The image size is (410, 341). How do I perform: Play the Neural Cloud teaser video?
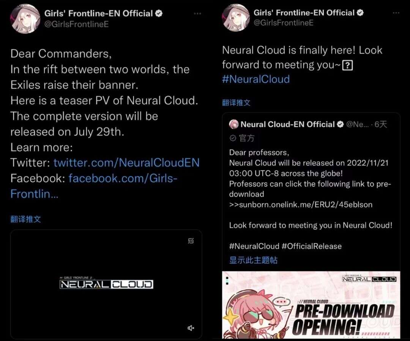(106, 285)
